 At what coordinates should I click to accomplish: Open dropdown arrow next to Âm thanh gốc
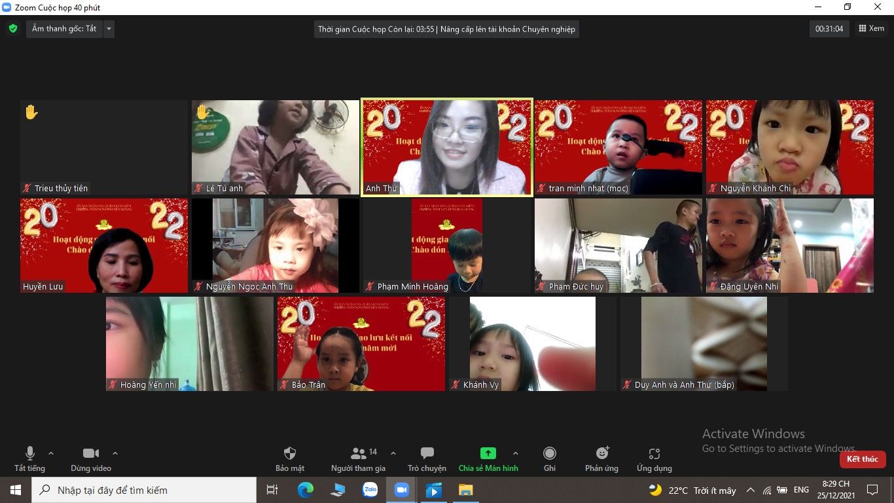coord(109,29)
